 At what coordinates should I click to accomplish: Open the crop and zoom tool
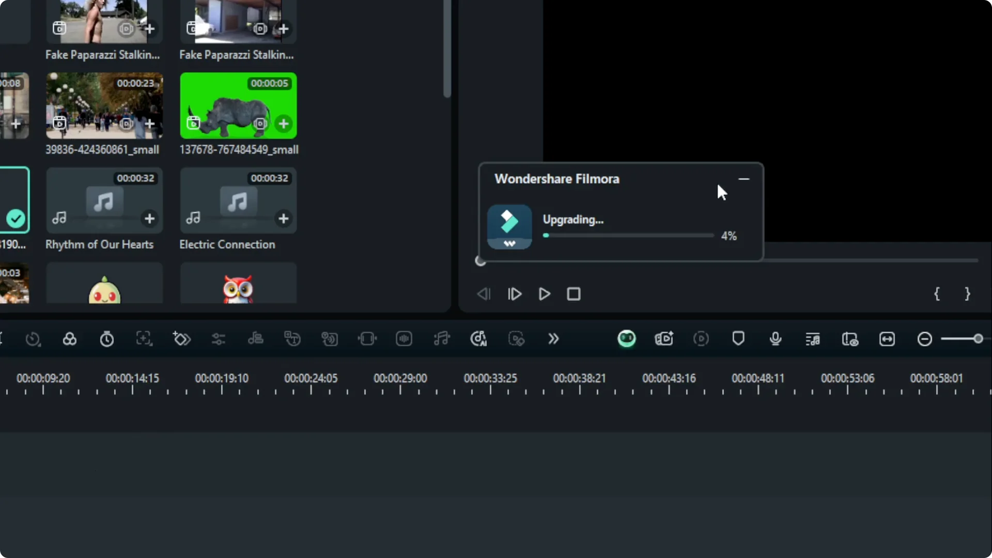(144, 338)
